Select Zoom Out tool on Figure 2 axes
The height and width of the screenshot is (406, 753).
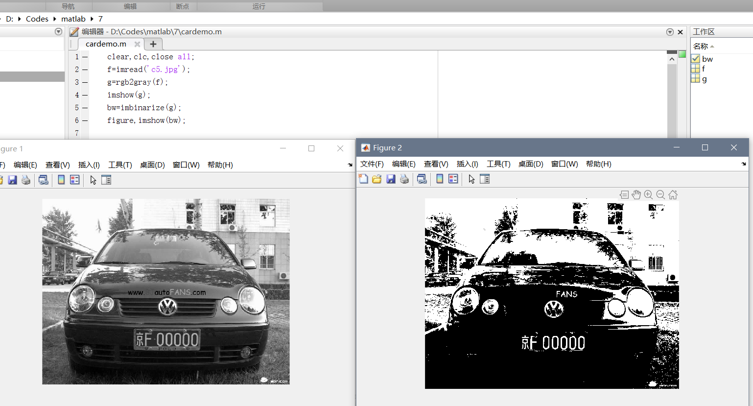pyautogui.click(x=660, y=194)
